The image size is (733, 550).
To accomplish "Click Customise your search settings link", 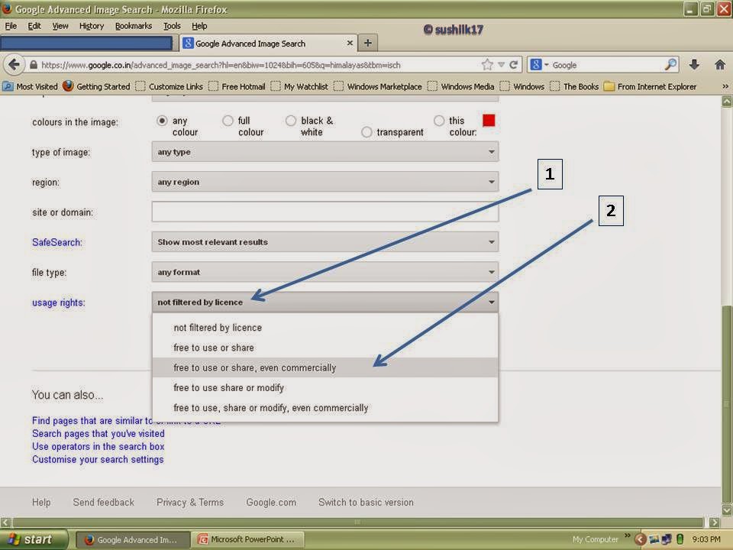I will coord(98,459).
